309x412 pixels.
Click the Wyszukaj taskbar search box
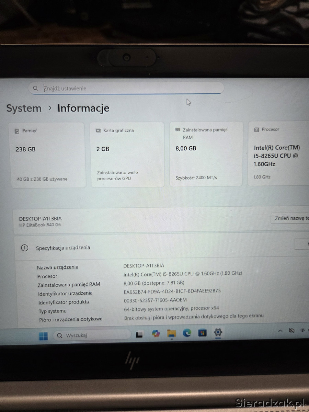(92, 335)
